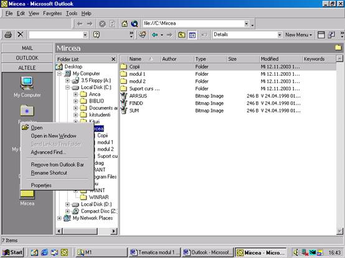Screen dimensions: 345x258
Task: Click the yellow folder icon in the Mircea banner
Action: pyautogui.click(x=338, y=47)
